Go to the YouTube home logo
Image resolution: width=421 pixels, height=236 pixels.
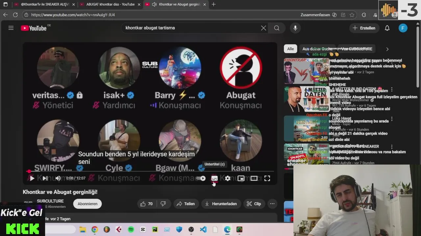(34, 28)
